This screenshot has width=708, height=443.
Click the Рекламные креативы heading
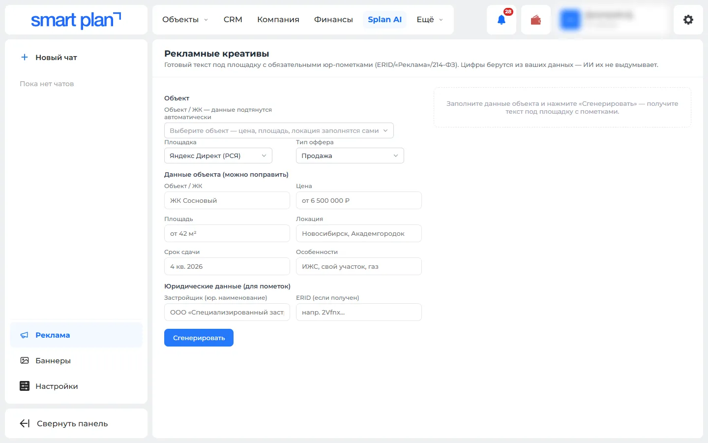217,54
